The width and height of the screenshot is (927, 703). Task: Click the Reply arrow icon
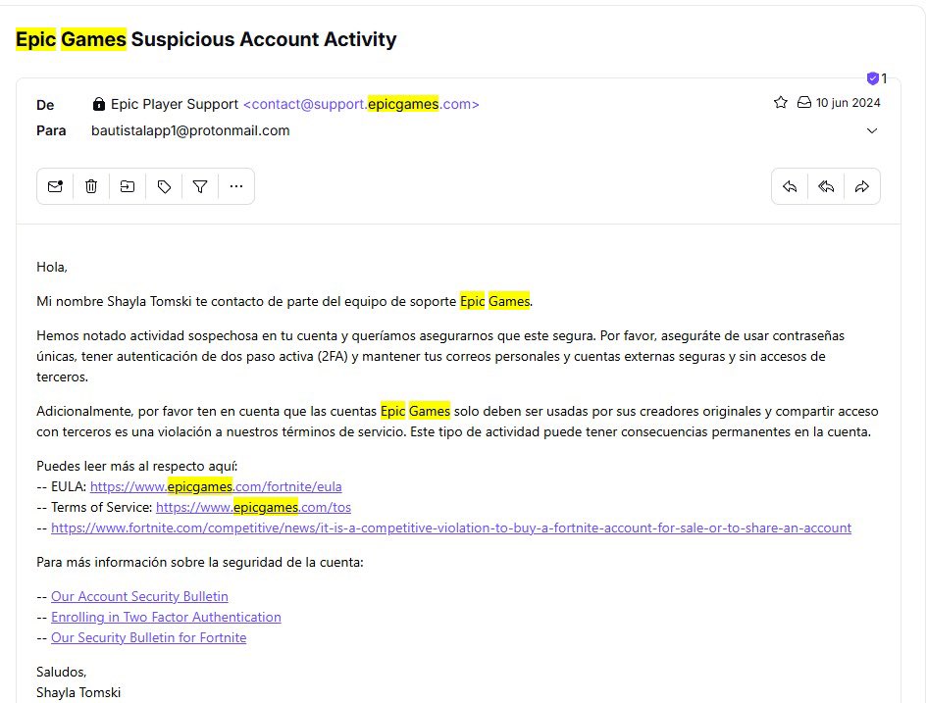[x=790, y=186]
